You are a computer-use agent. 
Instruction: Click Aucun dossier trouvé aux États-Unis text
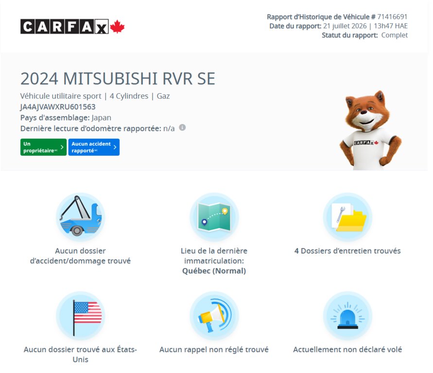(x=80, y=355)
